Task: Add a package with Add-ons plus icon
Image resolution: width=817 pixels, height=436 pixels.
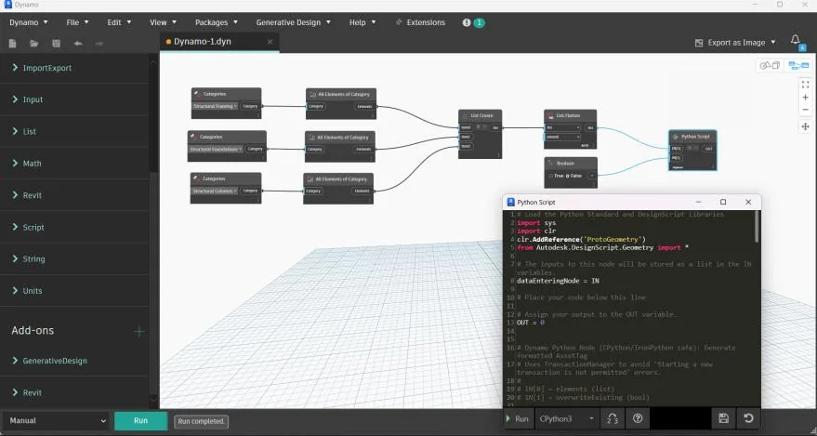Action: tap(139, 331)
